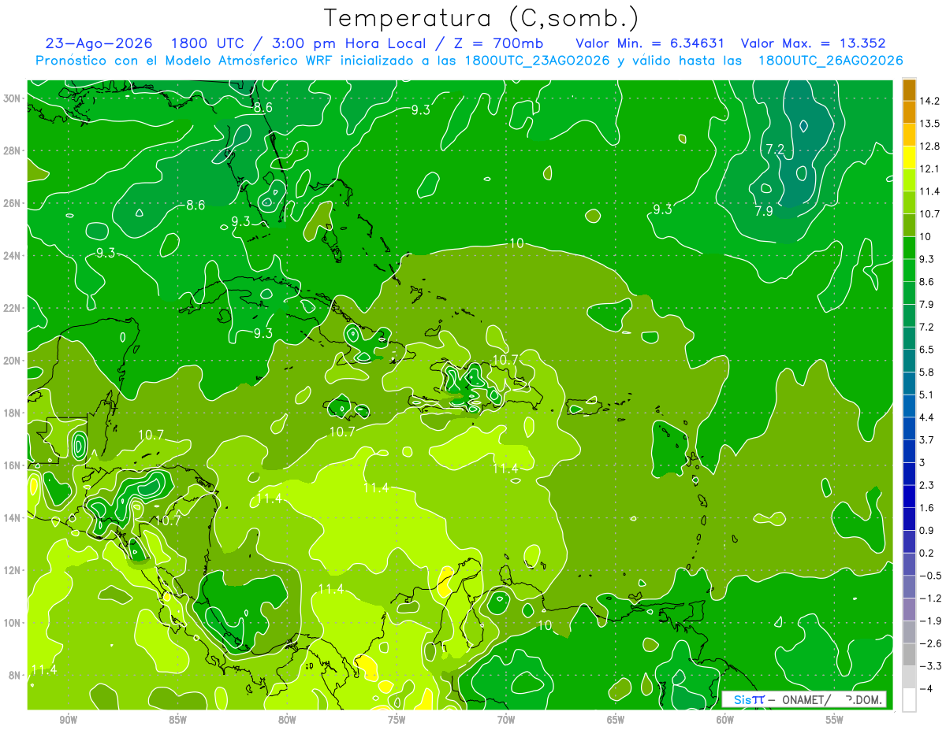Click the legend value "3.7"

click(926, 439)
